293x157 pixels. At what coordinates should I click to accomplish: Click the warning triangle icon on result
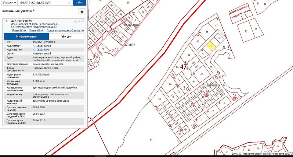[x=75, y=21]
